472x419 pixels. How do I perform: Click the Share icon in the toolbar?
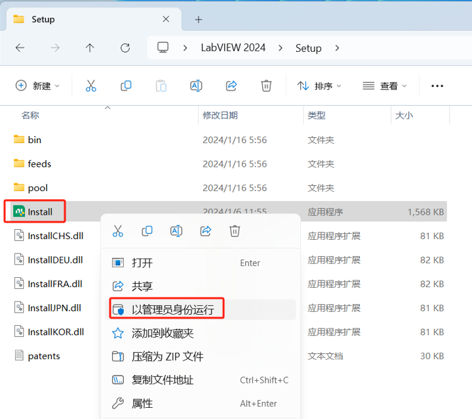coord(231,86)
